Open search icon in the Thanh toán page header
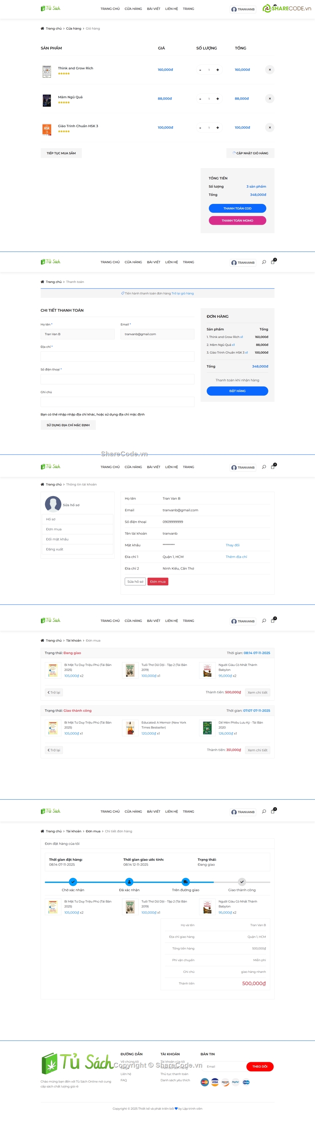Viewport: 315px width, 1121px height. pyautogui.click(x=264, y=262)
